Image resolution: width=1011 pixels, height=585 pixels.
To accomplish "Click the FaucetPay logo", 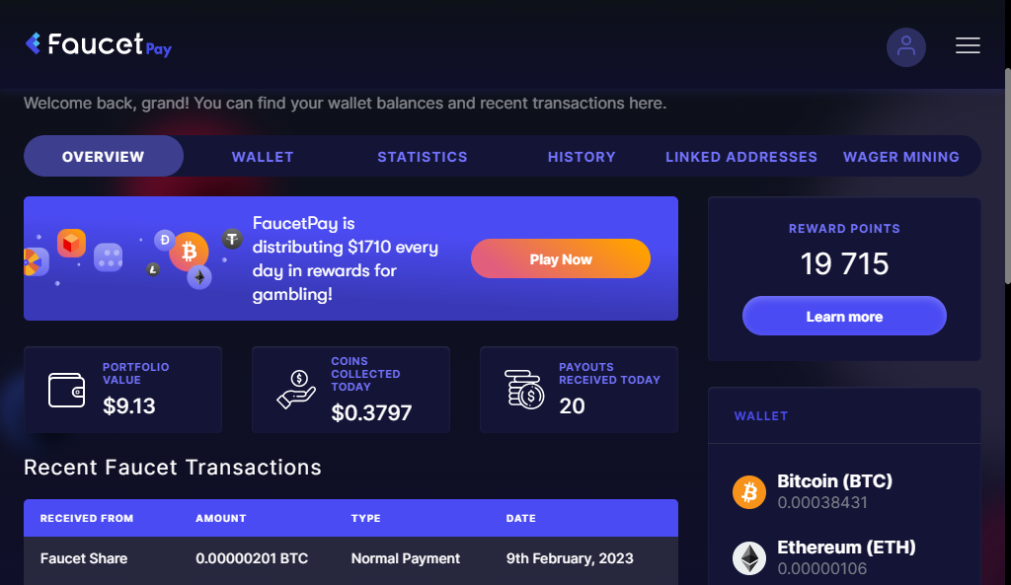I will coord(99,44).
